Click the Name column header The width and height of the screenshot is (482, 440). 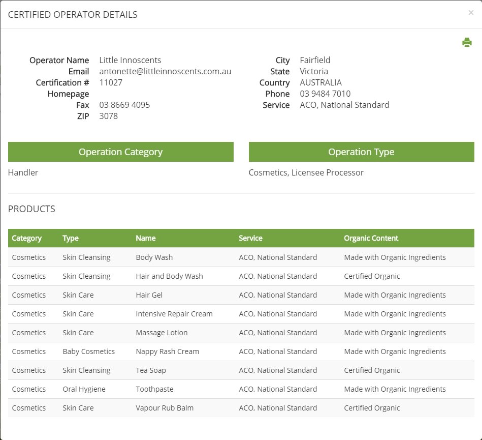coord(146,238)
